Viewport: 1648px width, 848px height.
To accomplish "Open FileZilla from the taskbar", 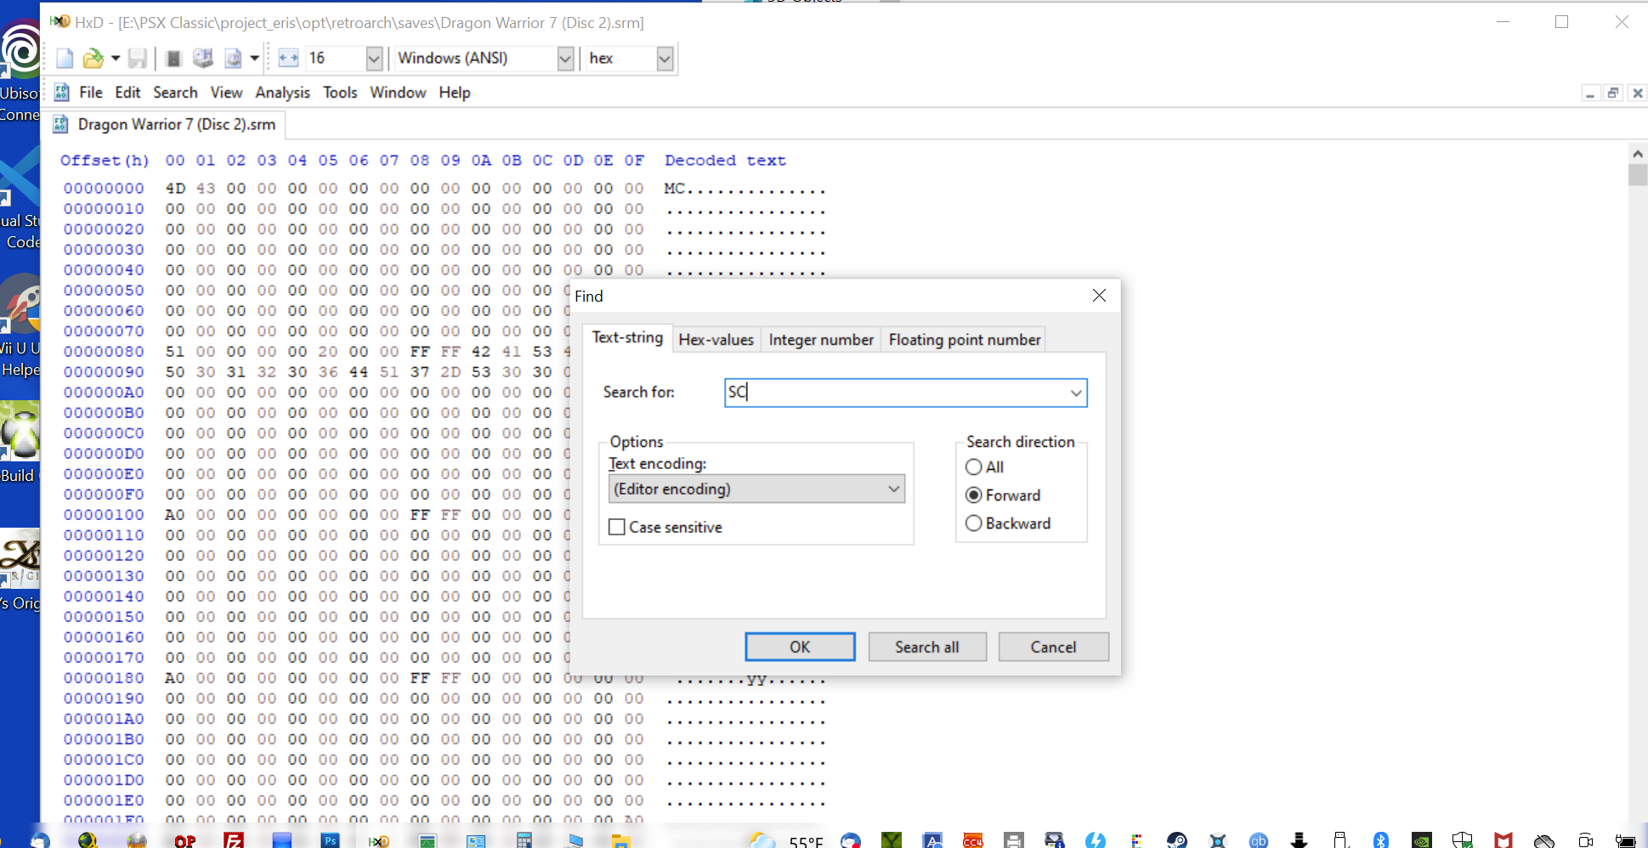I will coord(234,840).
